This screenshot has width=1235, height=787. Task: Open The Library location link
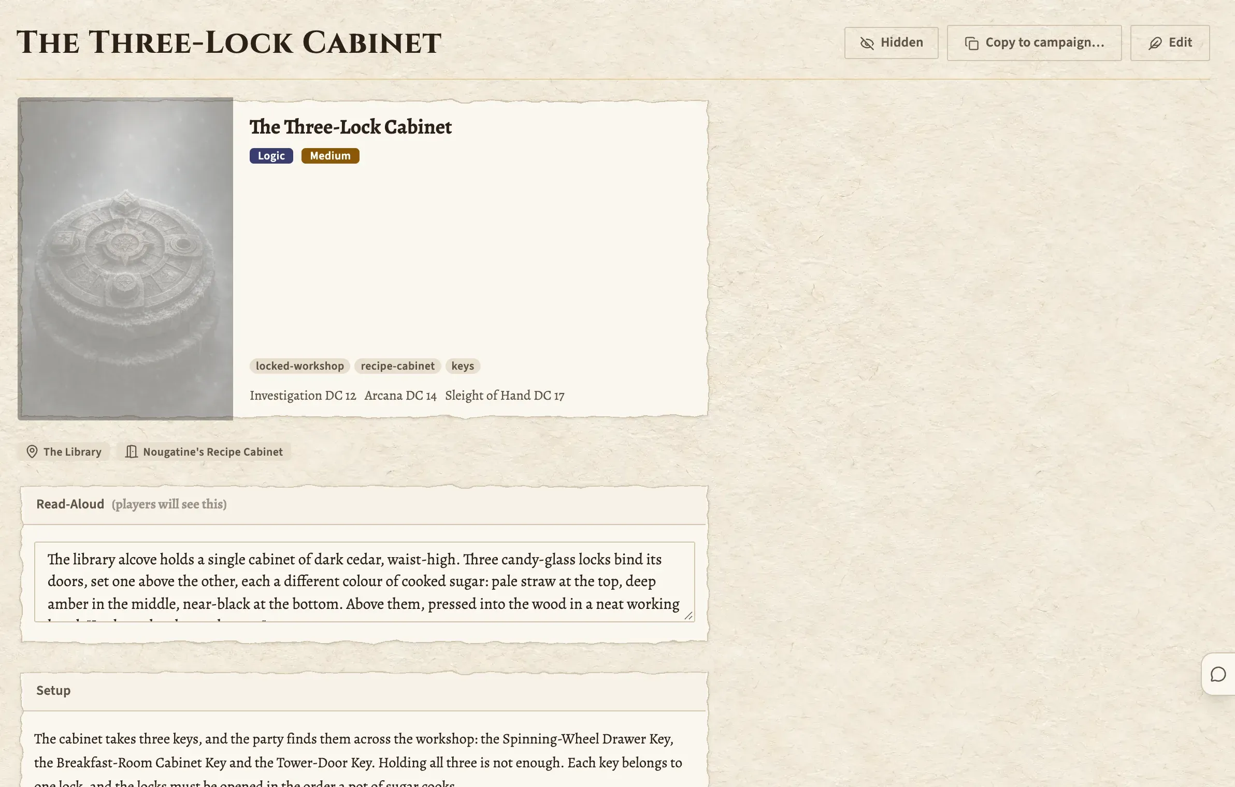64,451
